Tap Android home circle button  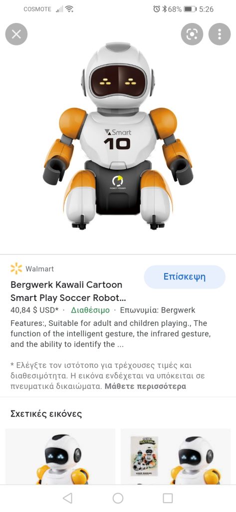pyautogui.click(x=118, y=498)
